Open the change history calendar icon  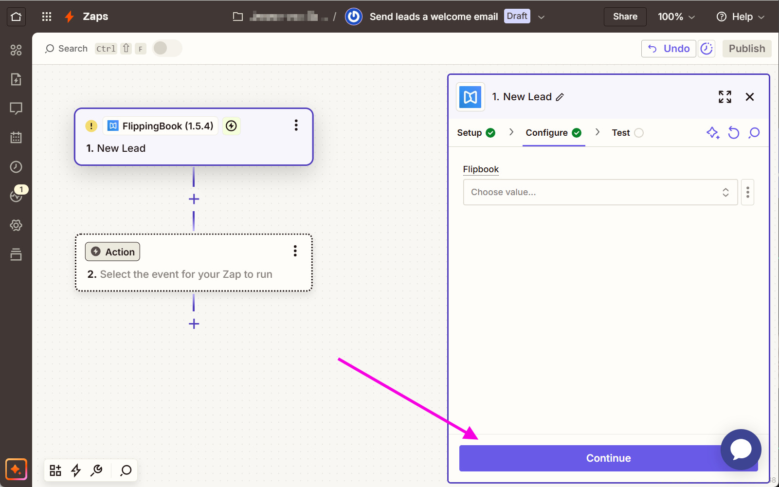click(x=16, y=138)
